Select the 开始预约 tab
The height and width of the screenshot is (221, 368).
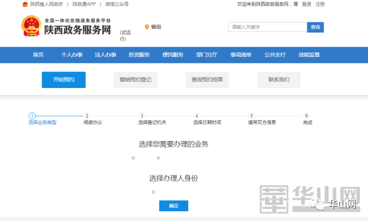click(64, 80)
